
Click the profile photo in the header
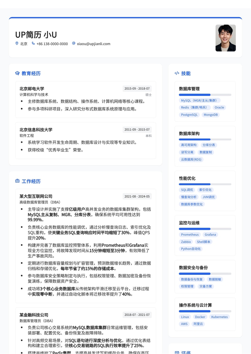225,38
